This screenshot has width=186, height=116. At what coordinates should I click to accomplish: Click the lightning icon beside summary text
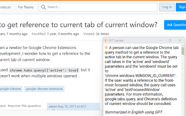click(x=106, y=48)
